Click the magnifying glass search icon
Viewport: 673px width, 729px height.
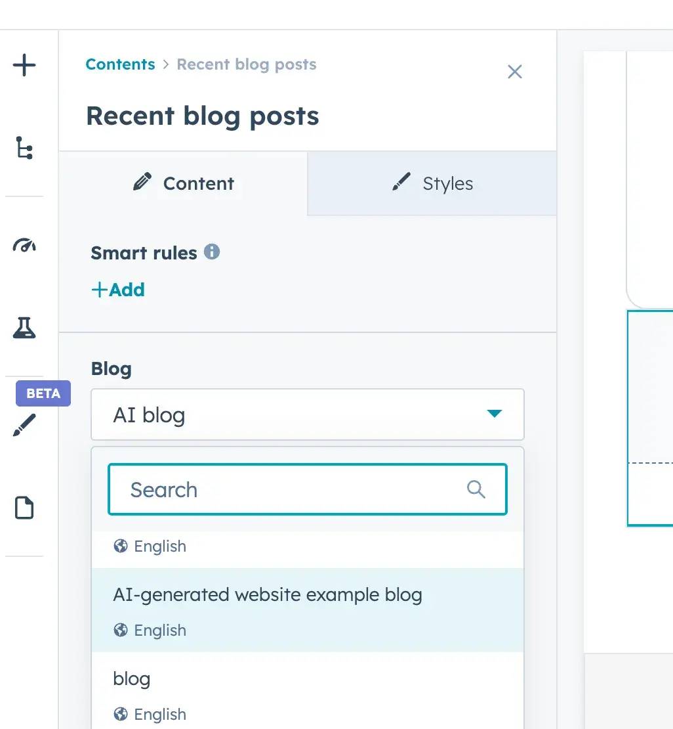point(475,489)
